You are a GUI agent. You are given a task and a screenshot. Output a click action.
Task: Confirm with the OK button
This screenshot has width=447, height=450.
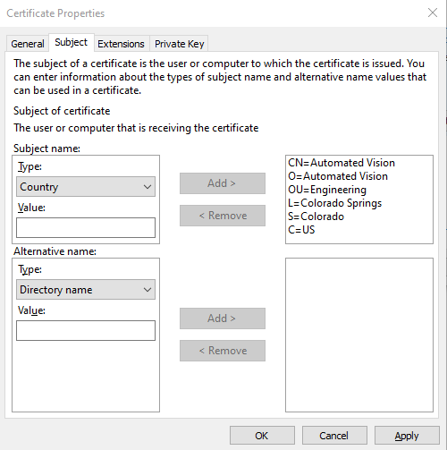(262, 436)
